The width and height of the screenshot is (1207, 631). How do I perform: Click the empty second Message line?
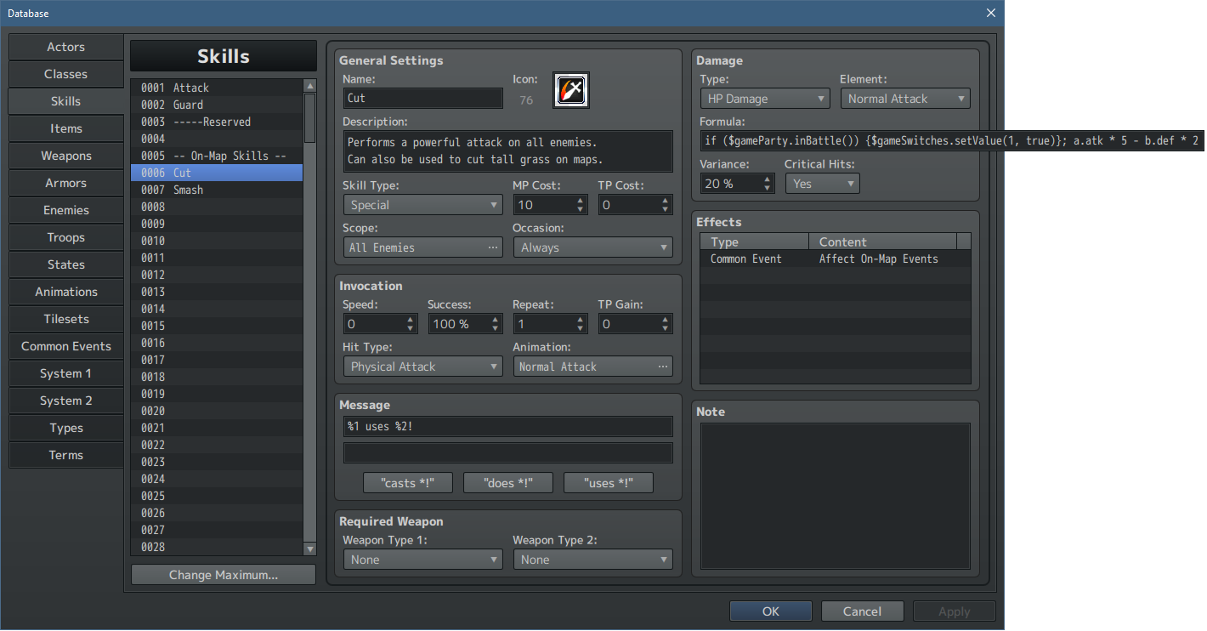pos(507,452)
